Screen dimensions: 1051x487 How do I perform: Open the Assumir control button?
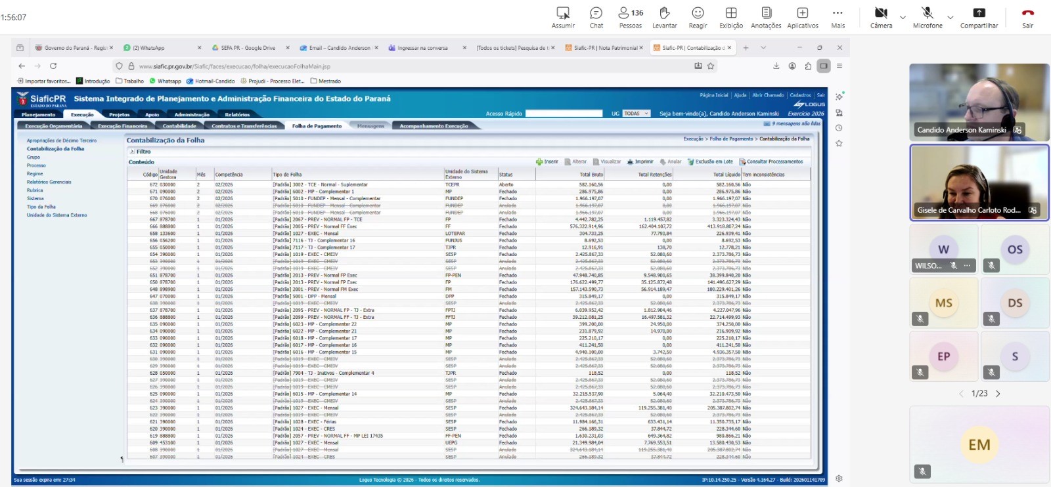[563, 18]
